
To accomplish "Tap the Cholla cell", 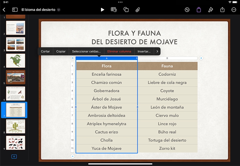I will click(x=107, y=140).
